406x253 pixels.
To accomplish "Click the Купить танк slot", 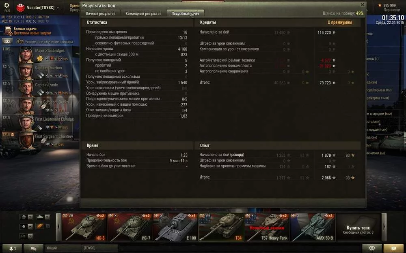I will tap(358, 227).
